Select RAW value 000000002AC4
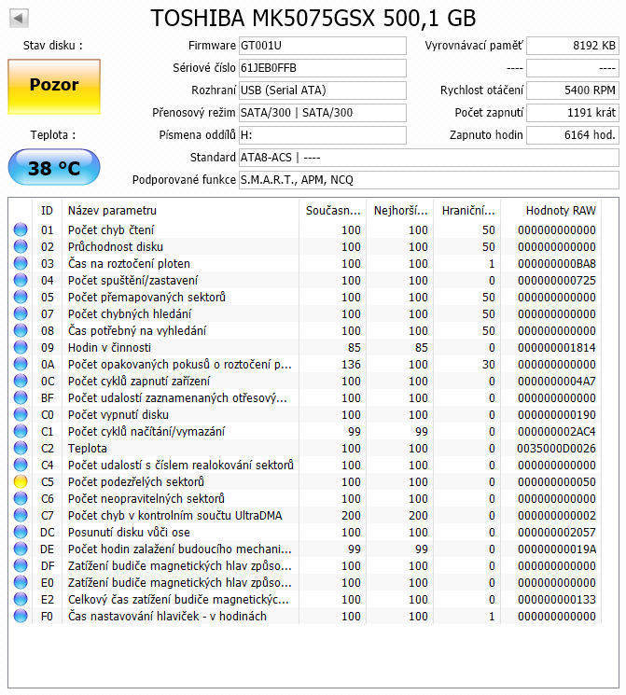Screen dimensions: 626x695 tap(557, 431)
